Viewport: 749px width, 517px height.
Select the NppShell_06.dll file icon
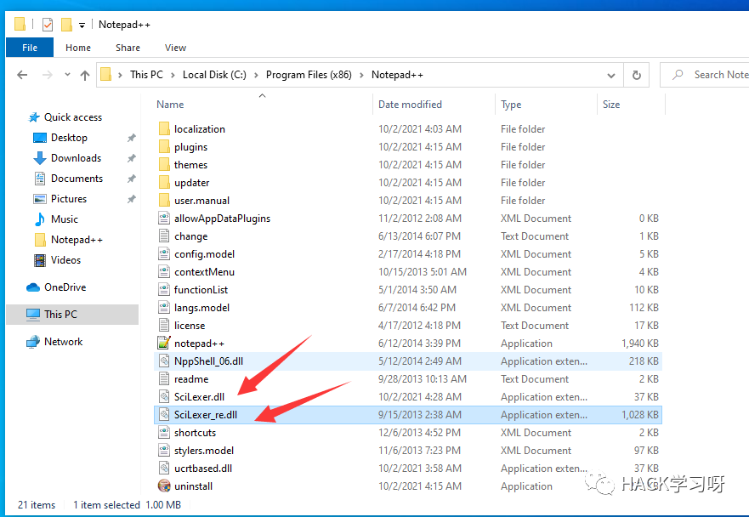click(x=164, y=361)
